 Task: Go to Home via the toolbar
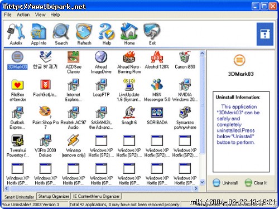click(129, 35)
